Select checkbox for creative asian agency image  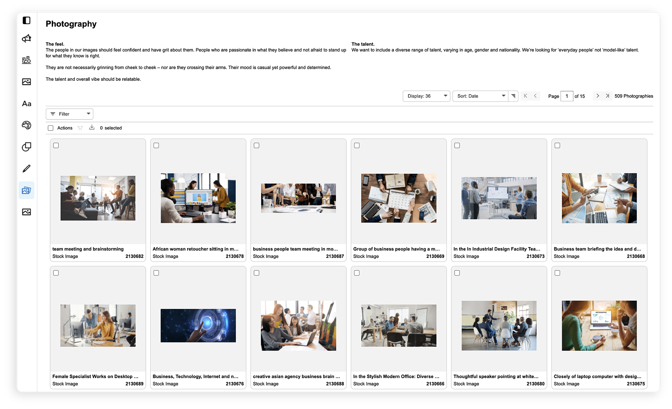coord(257,273)
